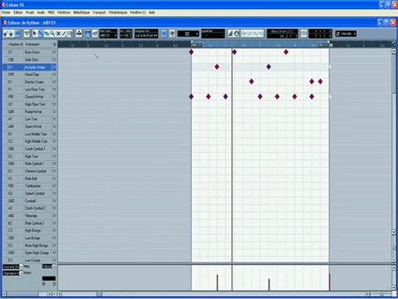Select the Arrow selection tool

tap(34, 34)
